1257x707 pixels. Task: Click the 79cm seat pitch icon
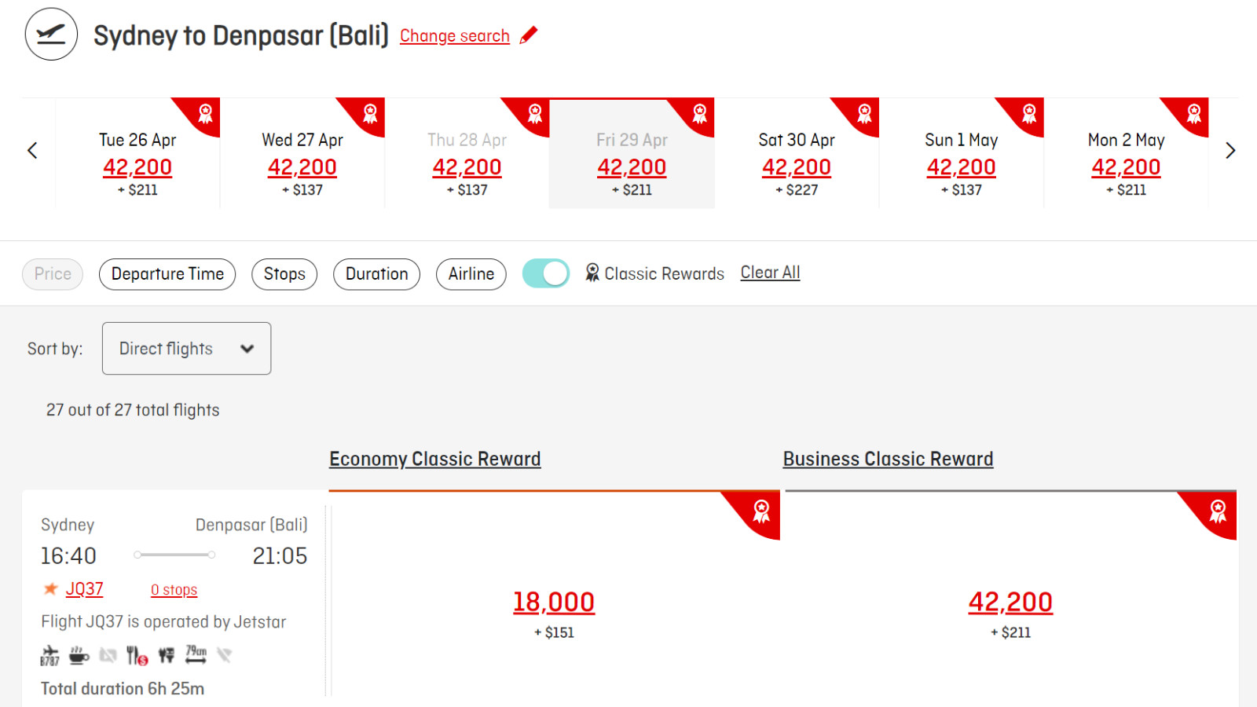[x=196, y=654]
